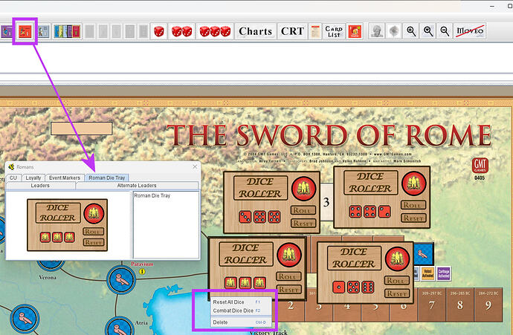
Task: Click the eagle emblem on the 2-5-5 dice roller
Action: 303,189
